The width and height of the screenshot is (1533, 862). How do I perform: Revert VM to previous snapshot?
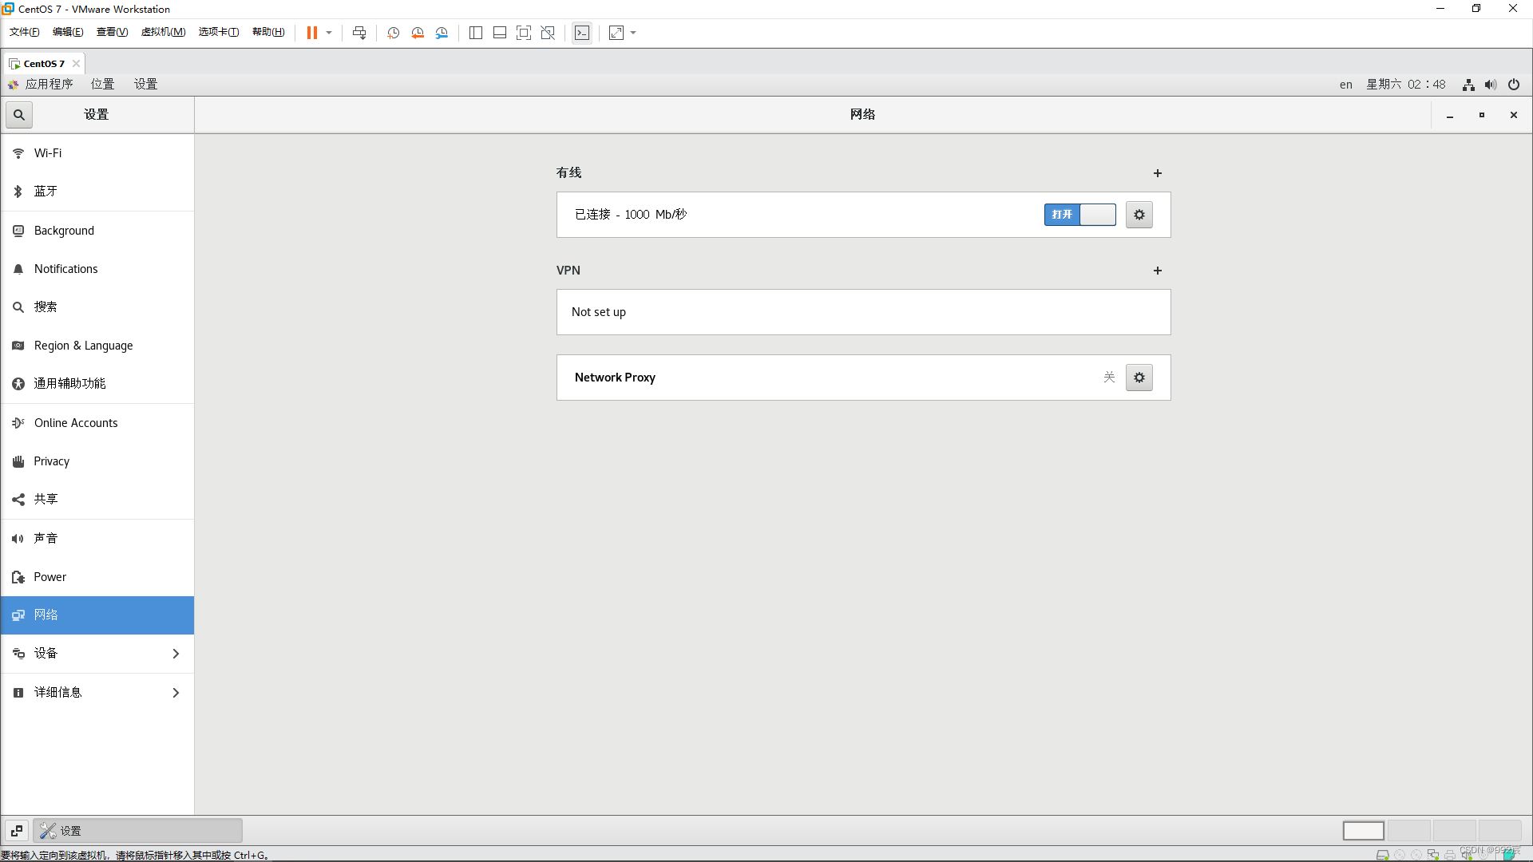(x=418, y=33)
